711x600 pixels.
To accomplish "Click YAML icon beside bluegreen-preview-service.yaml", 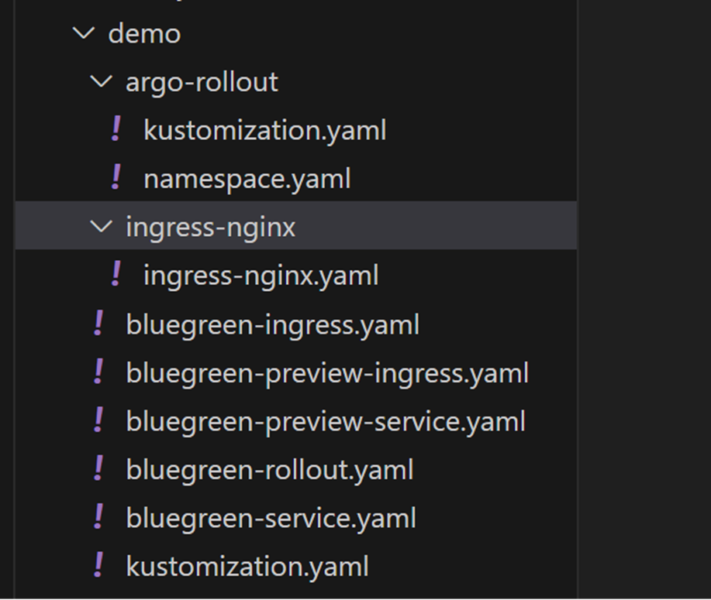I will (98, 420).
